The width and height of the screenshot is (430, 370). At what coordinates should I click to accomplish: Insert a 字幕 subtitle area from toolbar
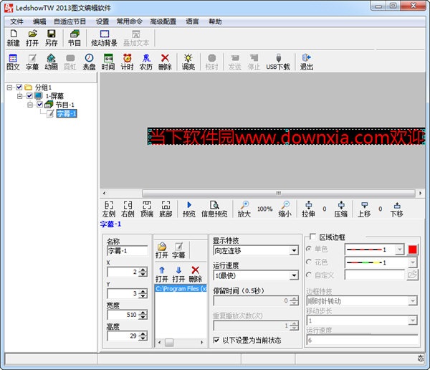click(x=32, y=62)
